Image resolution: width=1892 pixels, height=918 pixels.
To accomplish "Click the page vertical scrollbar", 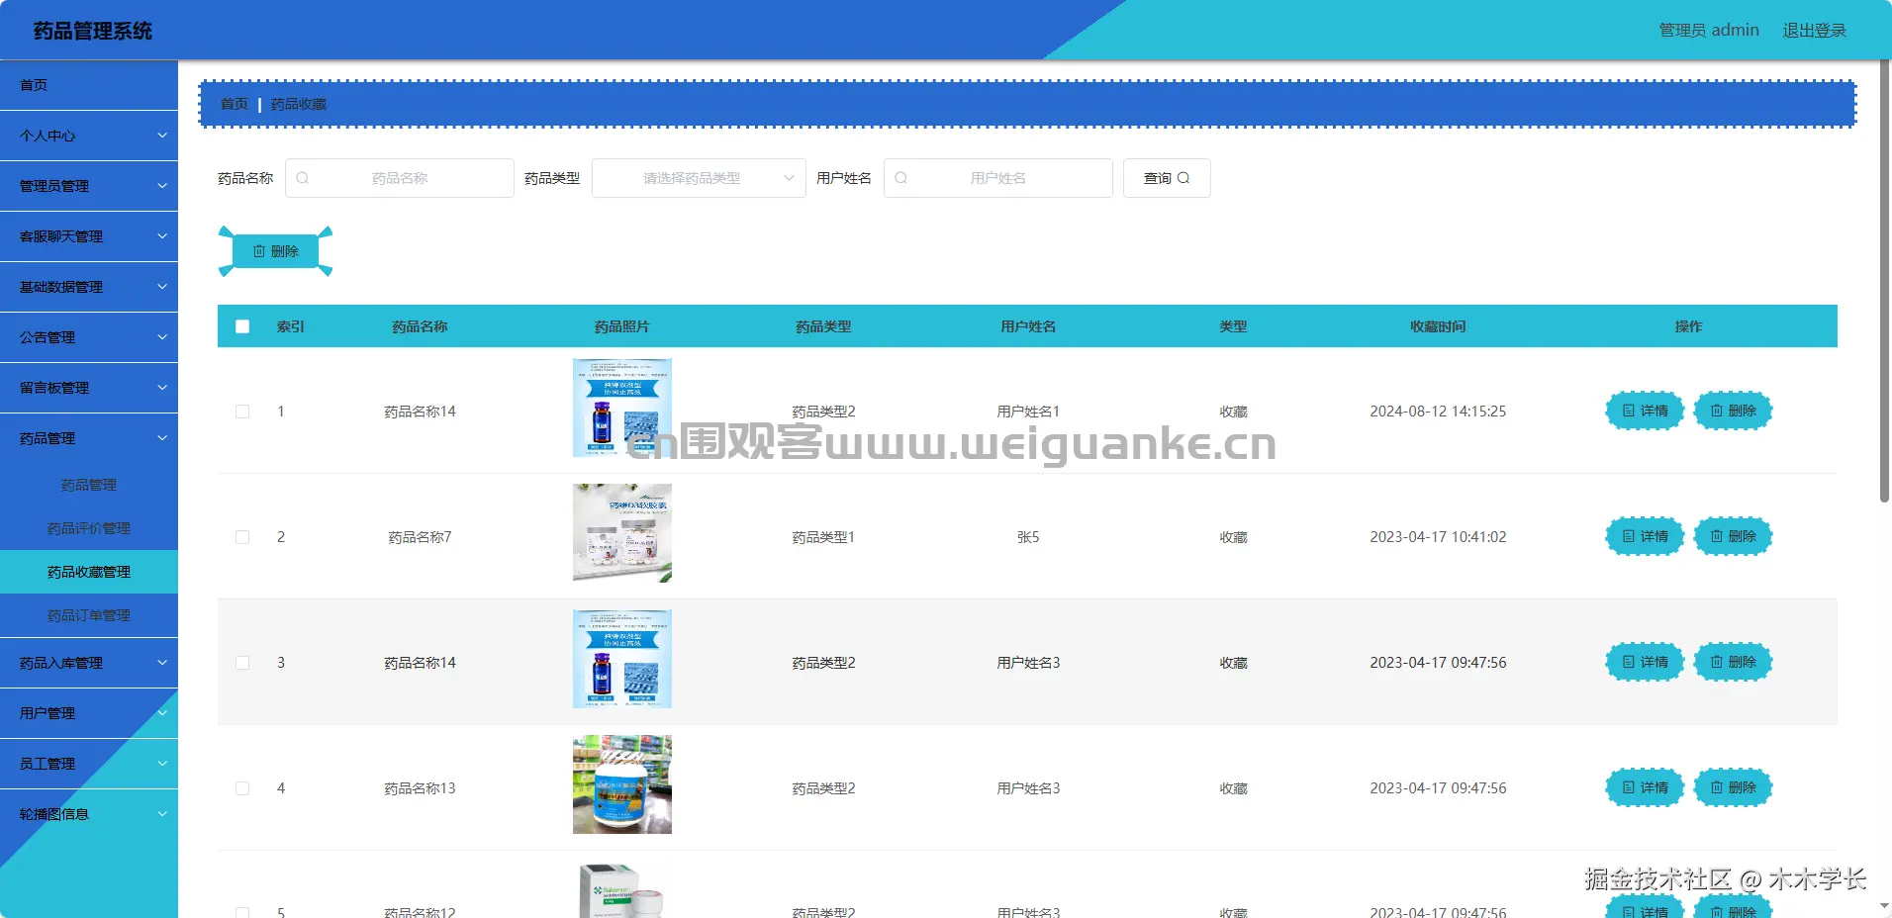I will 1885,282.
